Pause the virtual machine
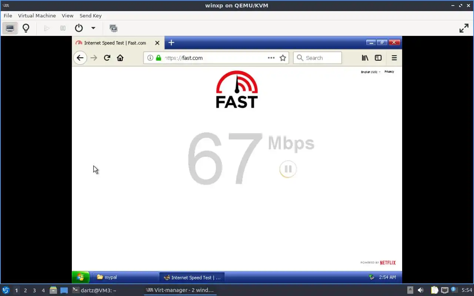Screen dimensions: 474x296 coord(63,28)
